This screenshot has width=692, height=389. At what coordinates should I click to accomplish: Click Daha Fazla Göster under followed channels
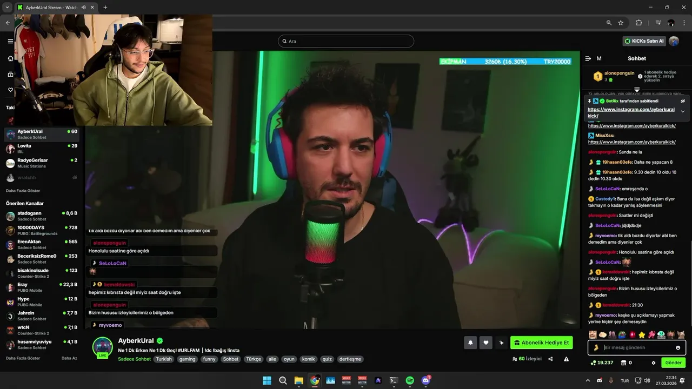point(23,191)
